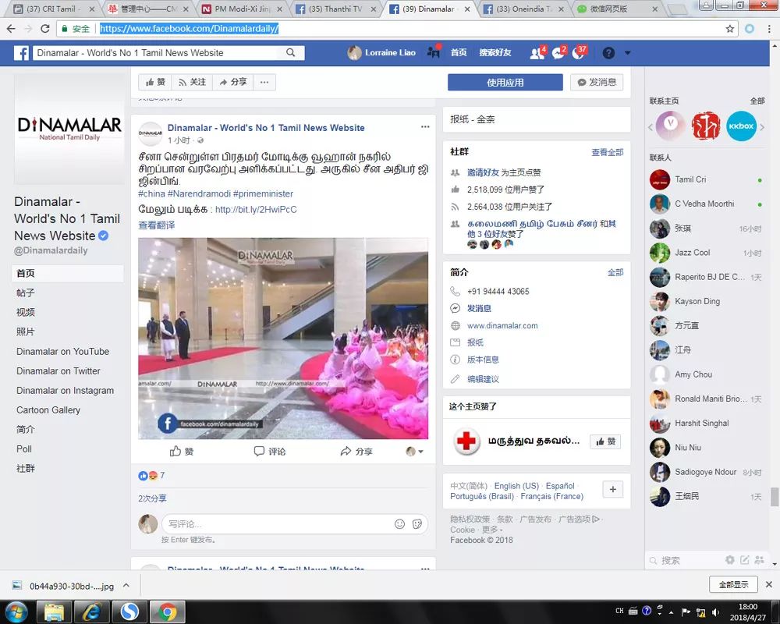Switch to the Thanthi TV browser tab

pos(335,9)
